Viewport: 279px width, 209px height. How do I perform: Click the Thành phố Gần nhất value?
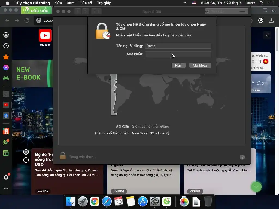[x=151, y=133]
